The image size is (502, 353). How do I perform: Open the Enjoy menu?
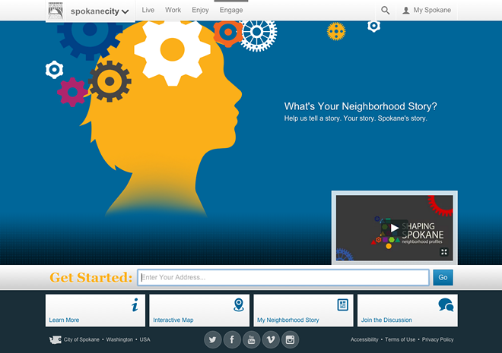click(x=200, y=10)
